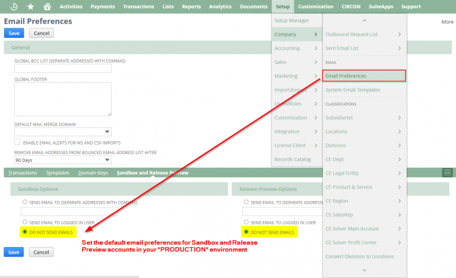
Task: Switch to Sandbox and Release Preview subtab
Action: coord(153,172)
